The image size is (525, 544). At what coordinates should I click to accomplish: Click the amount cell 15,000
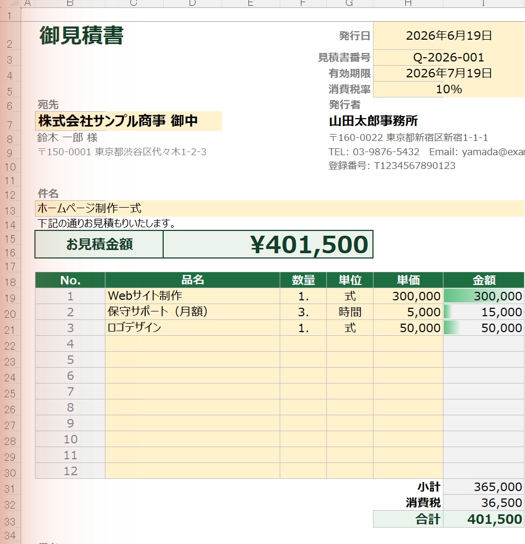pos(484,312)
